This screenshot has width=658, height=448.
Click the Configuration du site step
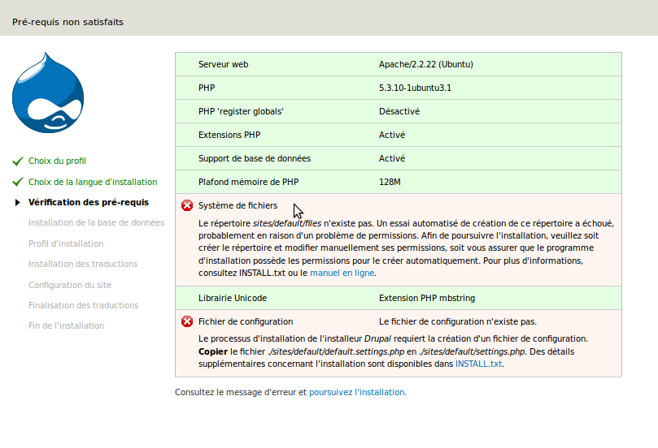[70, 285]
